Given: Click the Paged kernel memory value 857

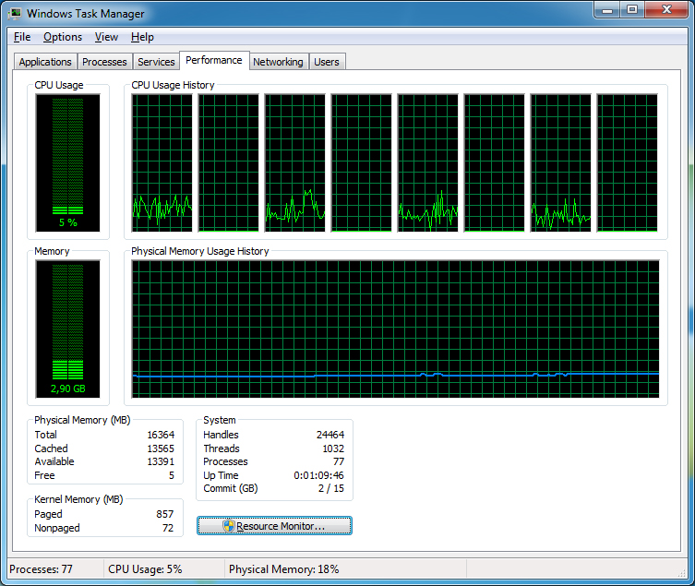Looking at the screenshot, I should (165, 514).
